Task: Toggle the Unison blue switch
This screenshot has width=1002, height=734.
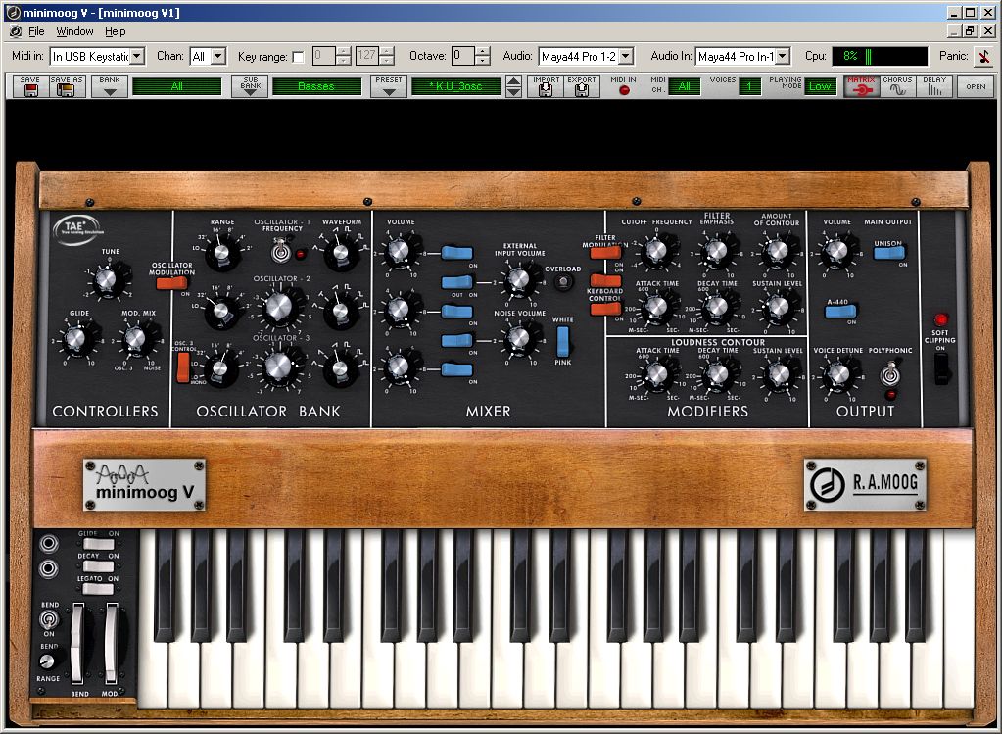Action: click(x=889, y=253)
